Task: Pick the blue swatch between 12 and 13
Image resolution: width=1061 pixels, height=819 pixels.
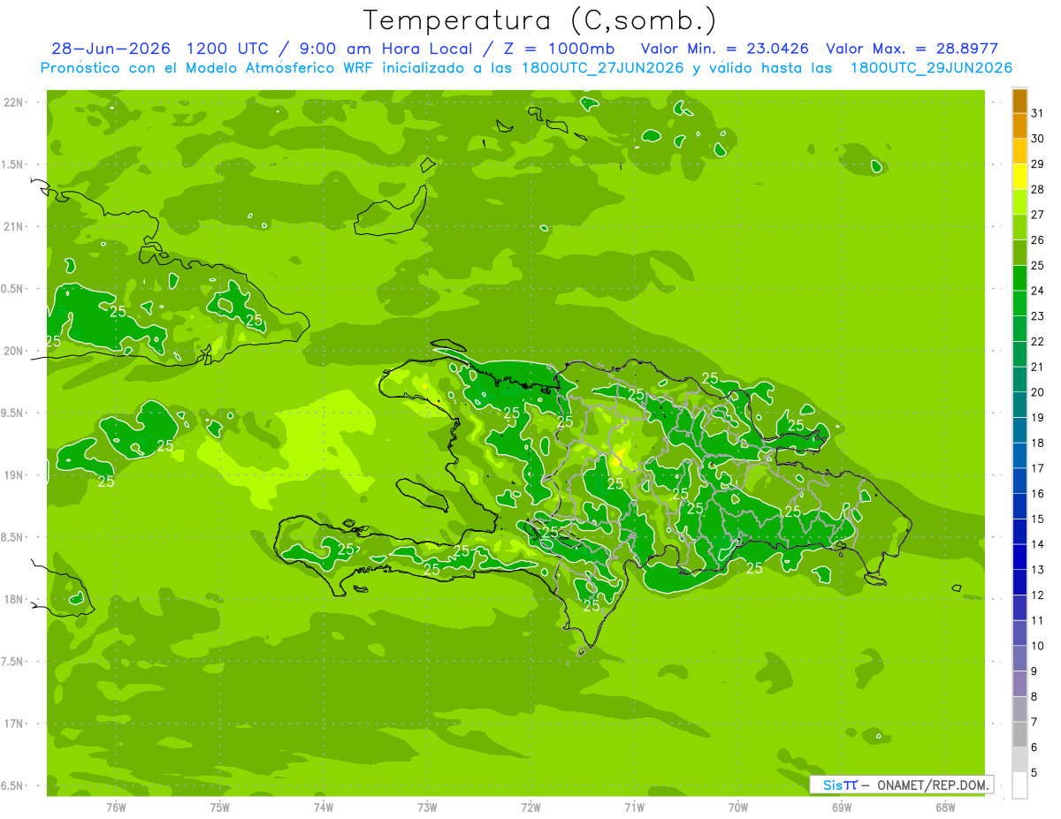Action: 1019,582
